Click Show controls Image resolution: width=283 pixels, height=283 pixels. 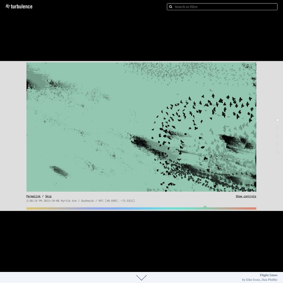click(x=246, y=196)
